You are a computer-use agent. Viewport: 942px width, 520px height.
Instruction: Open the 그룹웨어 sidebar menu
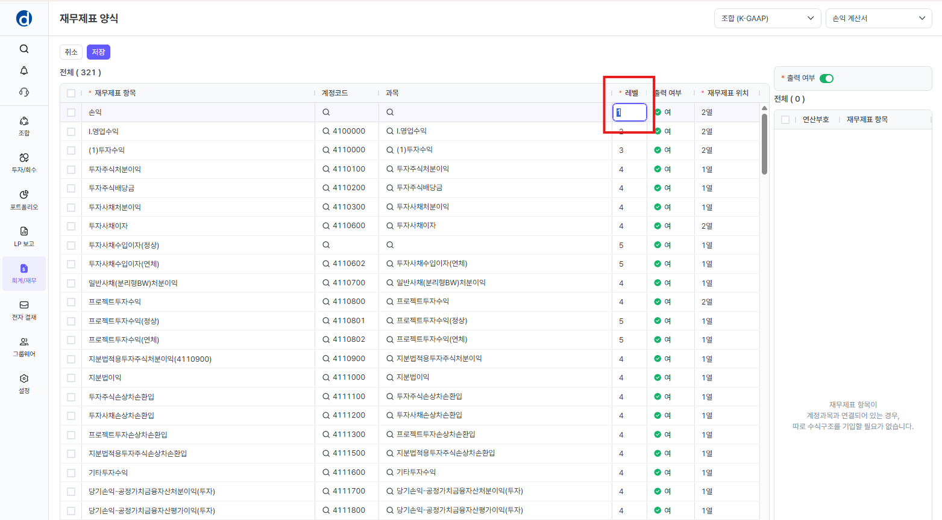coord(24,347)
